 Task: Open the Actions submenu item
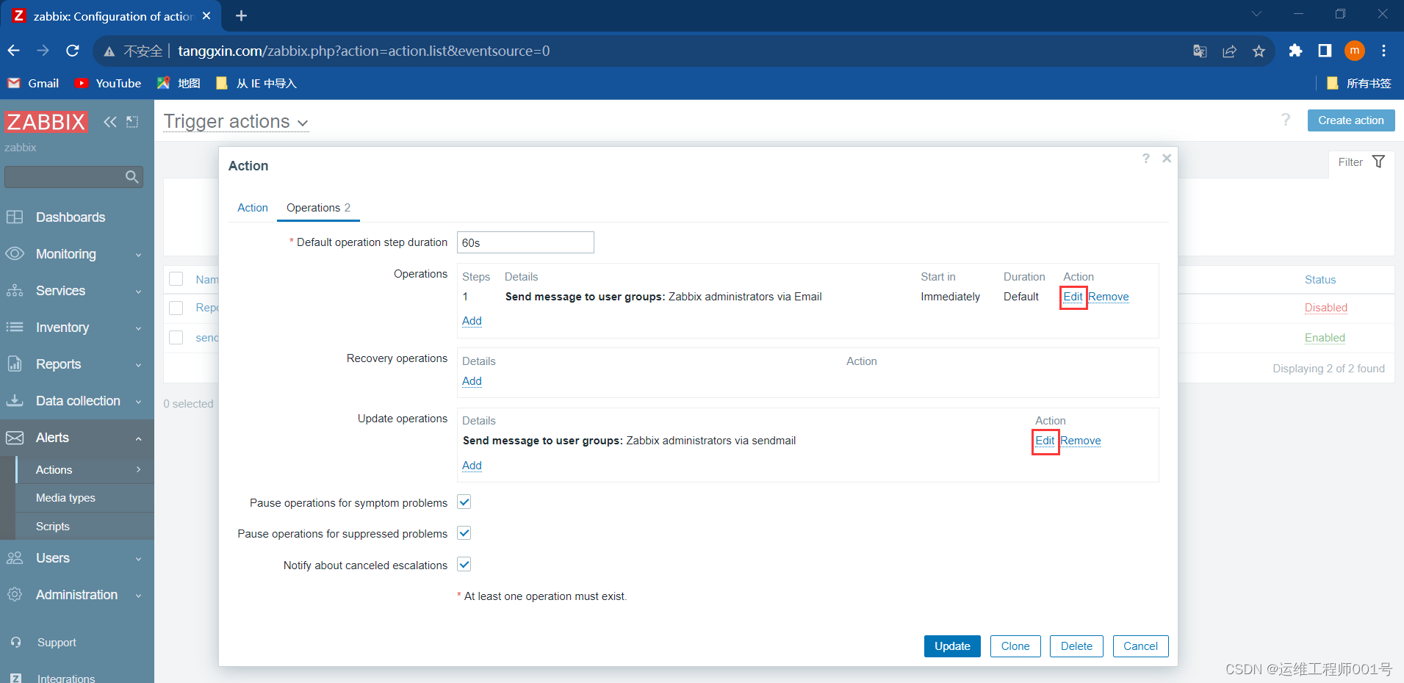pyautogui.click(x=85, y=470)
